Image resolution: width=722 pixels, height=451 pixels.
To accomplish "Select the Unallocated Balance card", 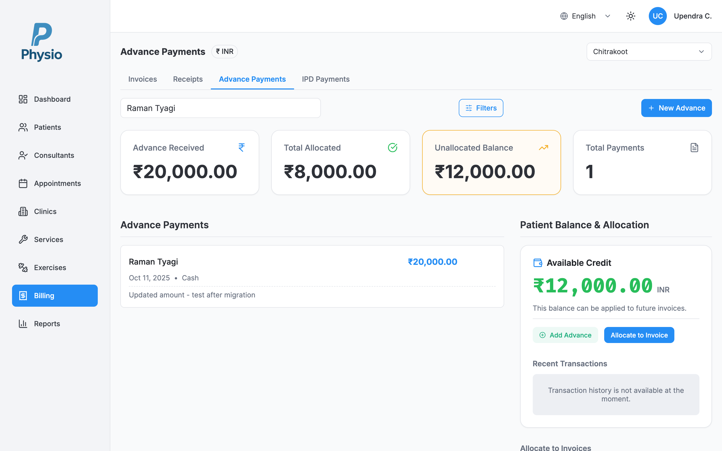I will tap(491, 163).
